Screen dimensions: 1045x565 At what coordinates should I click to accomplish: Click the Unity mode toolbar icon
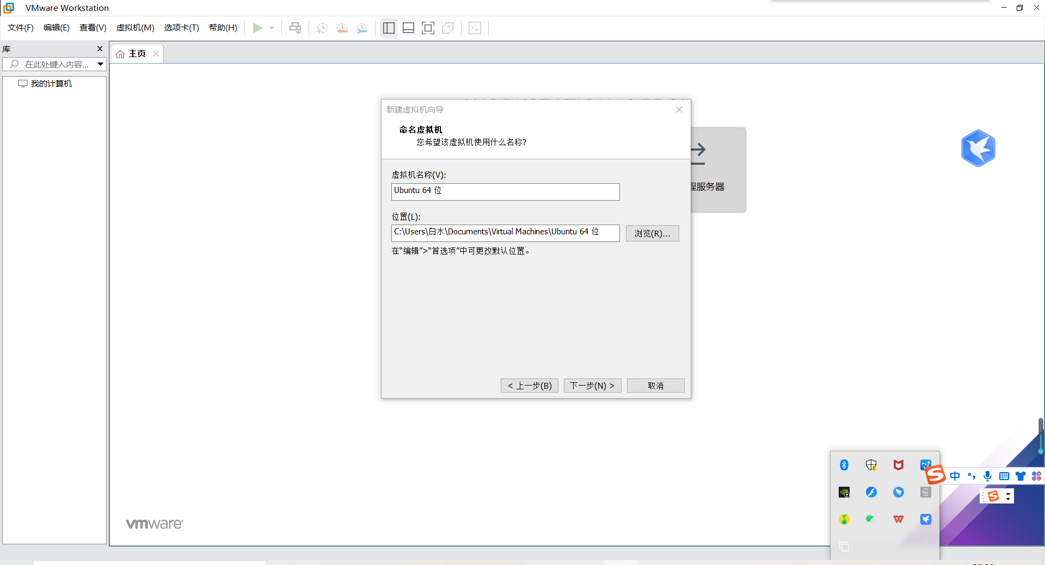click(x=448, y=28)
